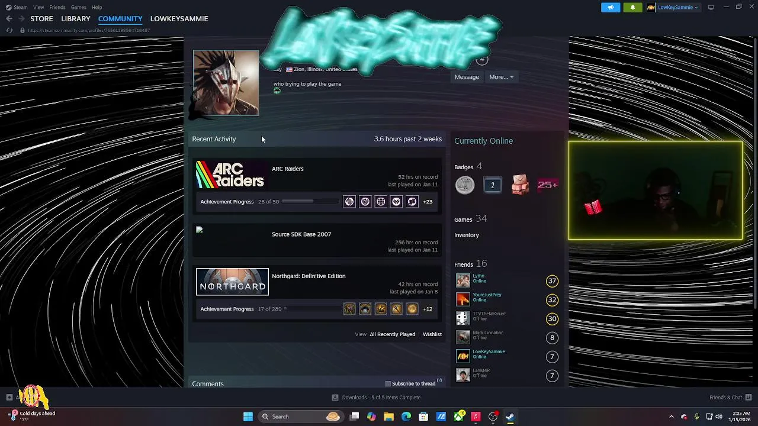Viewport: 758px width, 426px height.
Task: Select the COMMUNITY tab
Action: tap(120, 19)
